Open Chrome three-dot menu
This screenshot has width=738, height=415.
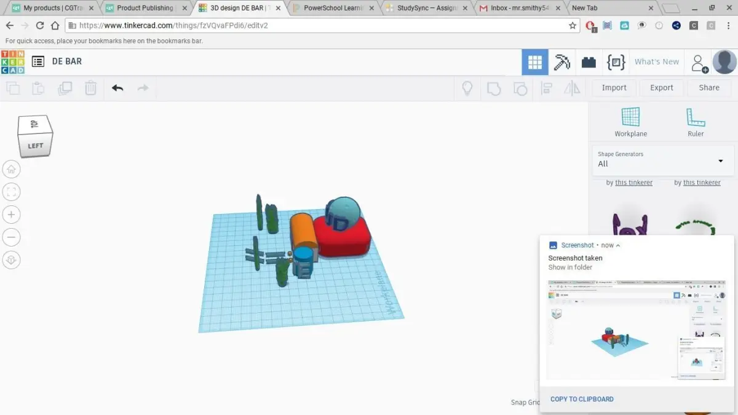[729, 26]
